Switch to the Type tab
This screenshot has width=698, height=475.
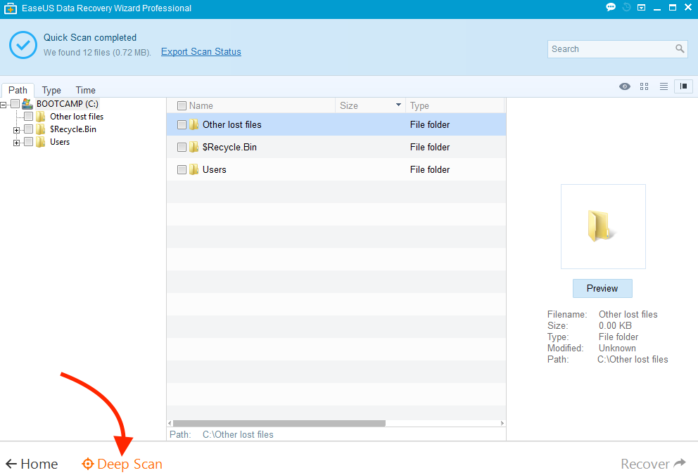point(51,90)
